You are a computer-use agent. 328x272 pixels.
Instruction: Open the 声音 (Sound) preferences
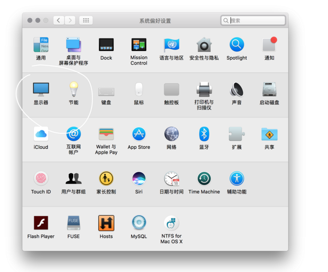pos(236,90)
